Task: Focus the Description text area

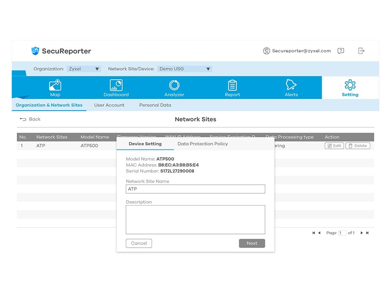Action: pos(195,220)
